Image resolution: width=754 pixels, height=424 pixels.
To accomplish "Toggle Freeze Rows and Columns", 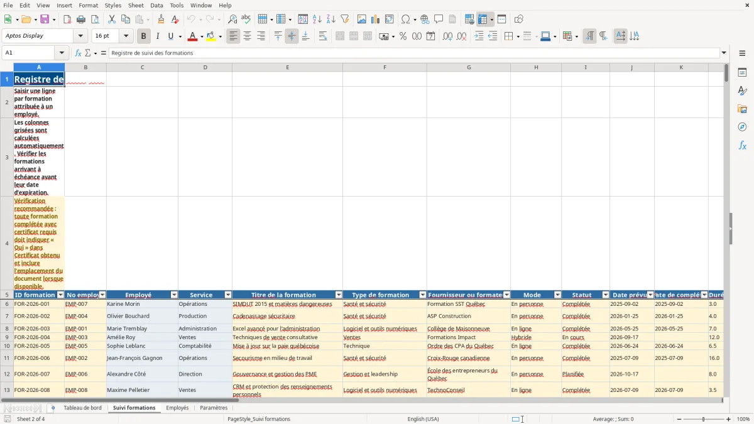I will click(483, 19).
